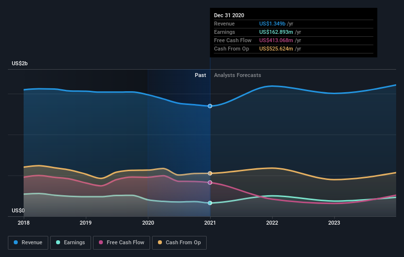The width and height of the screenshot is (404, 257).
Task: Click the Past section label
Action: tap(200, 75)
